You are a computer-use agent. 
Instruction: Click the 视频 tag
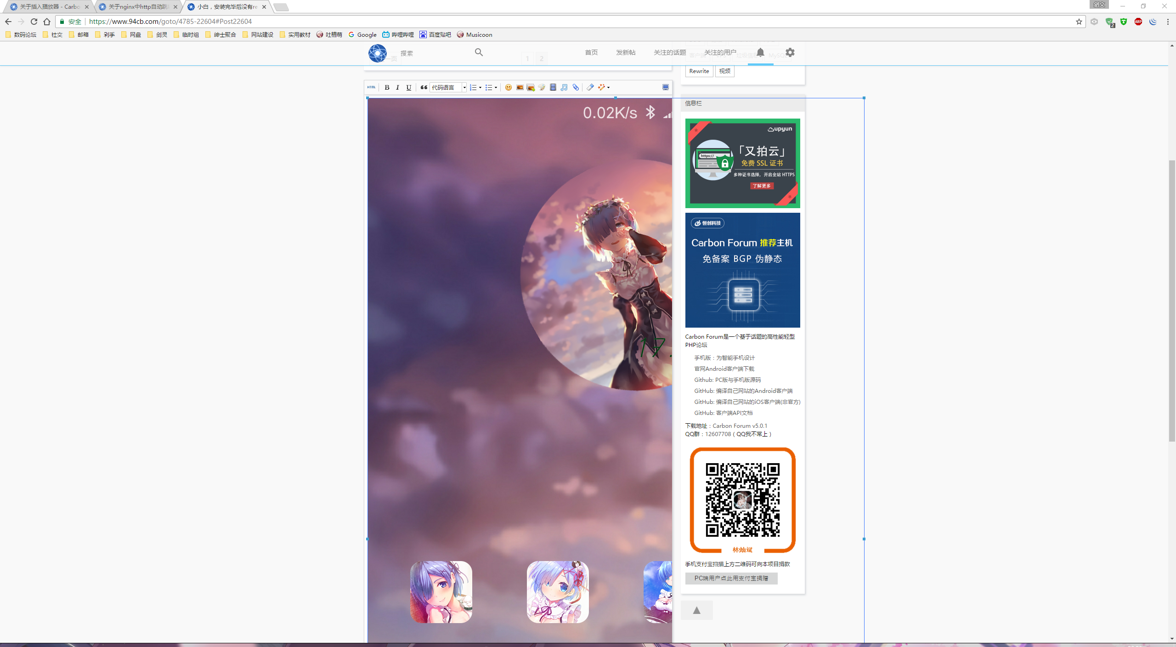(724, 71)
